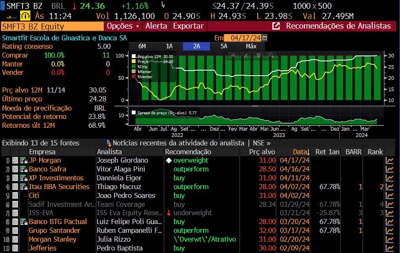Open the locked model icon for Banco Safra
The image size is (400, 253).
24,169
